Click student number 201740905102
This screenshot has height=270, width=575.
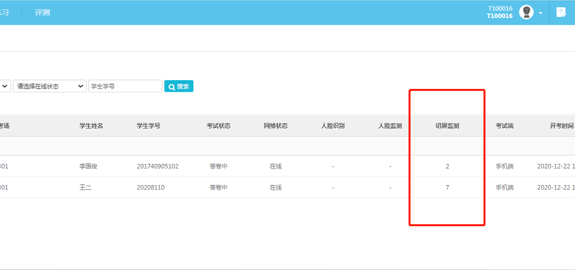click(157, 167)
